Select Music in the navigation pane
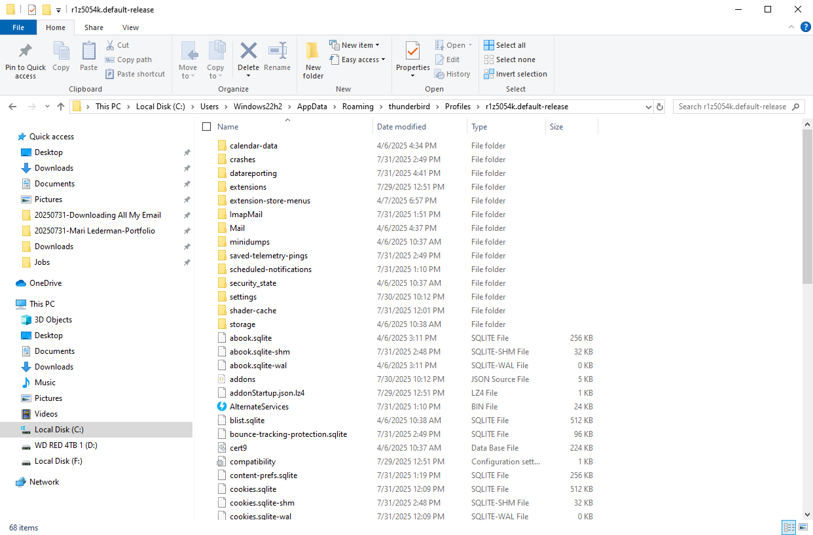This screenshot has height=535, width=813. click(45, 383)
